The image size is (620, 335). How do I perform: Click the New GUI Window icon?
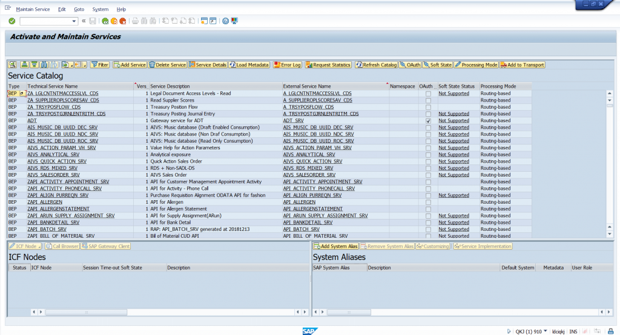click(204, 21)
